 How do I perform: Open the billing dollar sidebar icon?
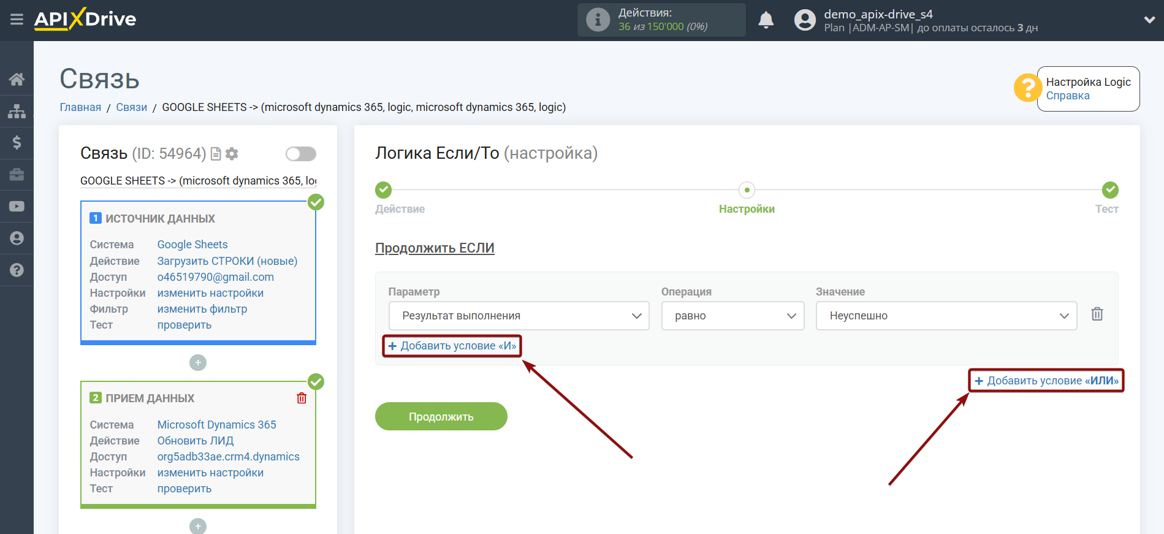coord(17,143)
